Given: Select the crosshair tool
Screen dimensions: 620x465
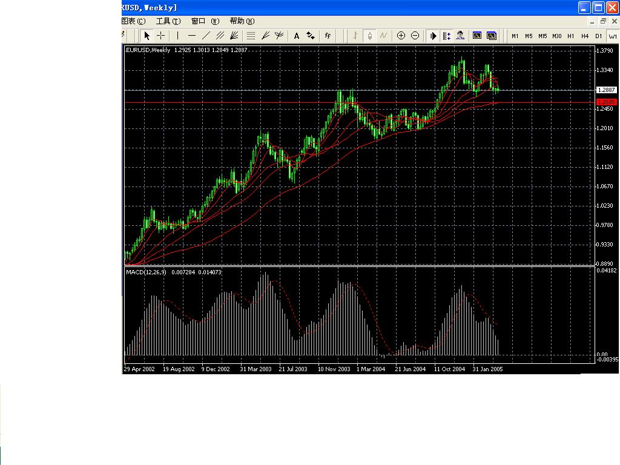Looking at the screenshot, I should [161, 36].
